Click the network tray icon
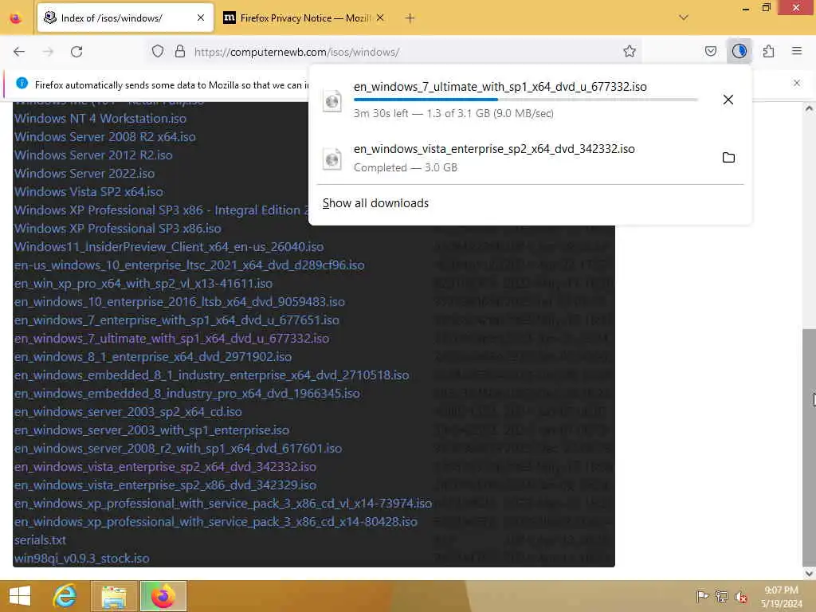The height and width of the screenshot is (612, 816). (721, 596)
